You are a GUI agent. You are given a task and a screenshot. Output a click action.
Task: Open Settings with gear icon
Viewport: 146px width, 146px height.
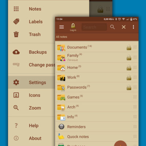click(32, 82)
